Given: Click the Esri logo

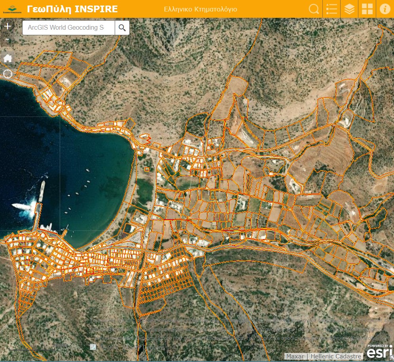Looking at the screenshot, I should [x=379, y=352].
